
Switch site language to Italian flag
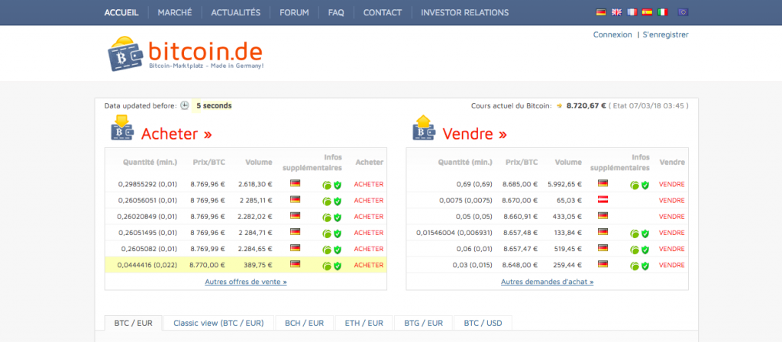662,12
